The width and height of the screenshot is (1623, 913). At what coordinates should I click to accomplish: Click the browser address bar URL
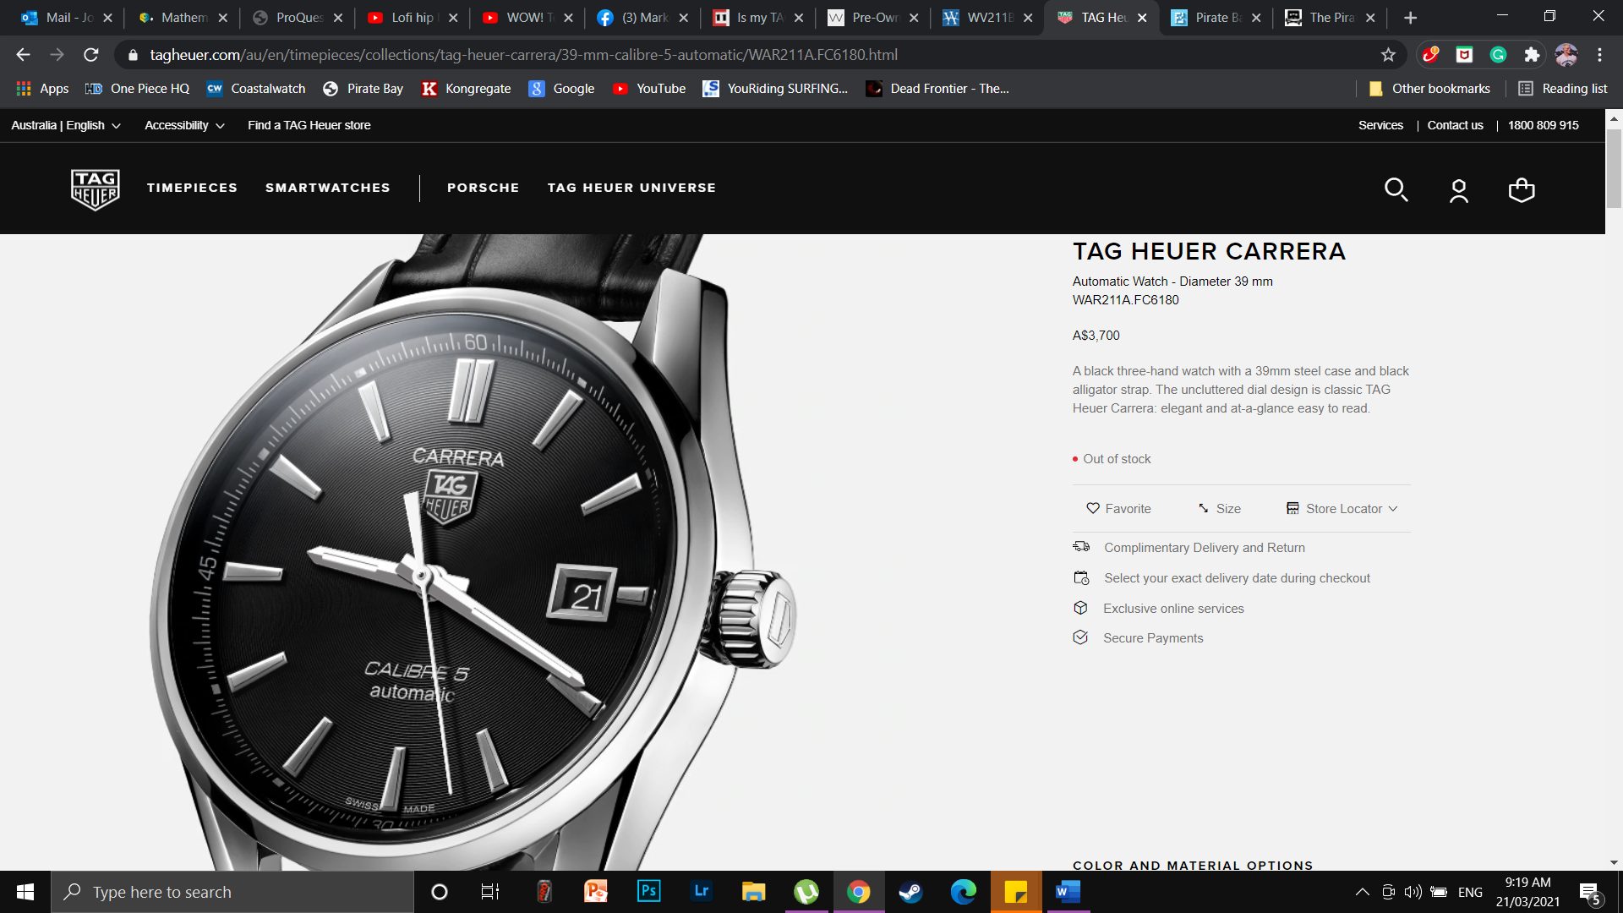(523, 55)
